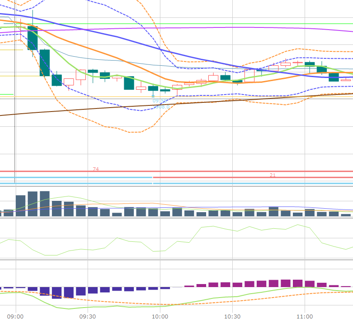Click the red "21" indicator label
This screenshot has height=325, width=353.
coord(272,175)
